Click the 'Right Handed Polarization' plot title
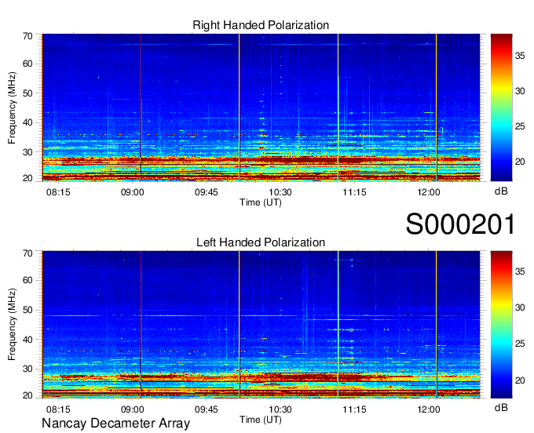 tap(261, 25)
